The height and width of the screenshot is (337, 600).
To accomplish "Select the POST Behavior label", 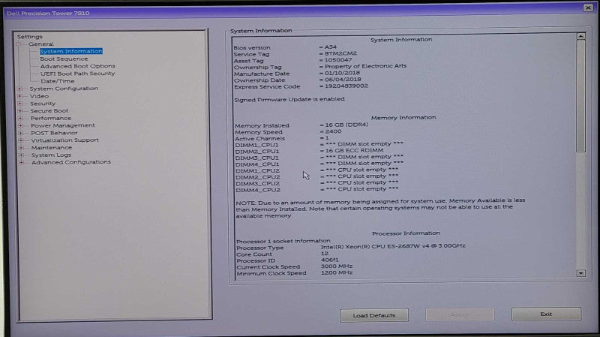I will tap(54, 133).
